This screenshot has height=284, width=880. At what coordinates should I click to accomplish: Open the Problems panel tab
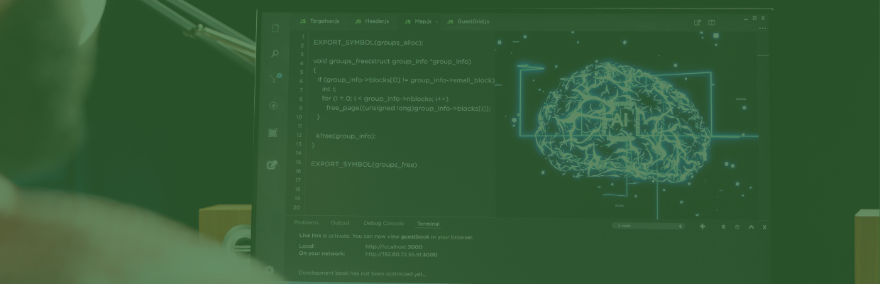tap(307, 223)
